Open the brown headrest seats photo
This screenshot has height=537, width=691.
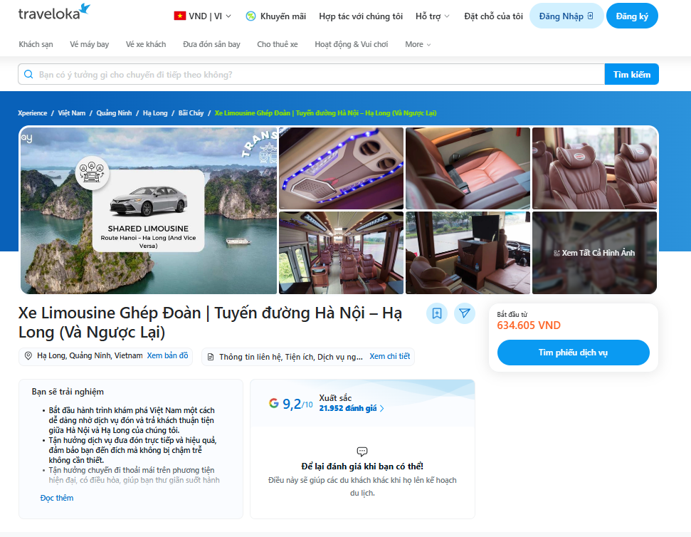tap(594, 168)
